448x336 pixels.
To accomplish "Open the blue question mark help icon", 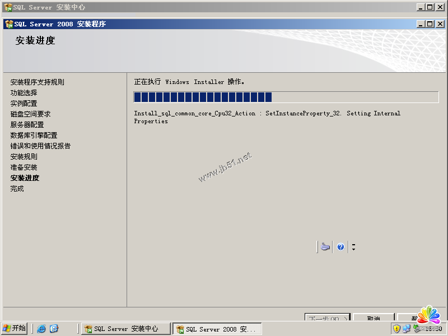I will pos(340,247).
